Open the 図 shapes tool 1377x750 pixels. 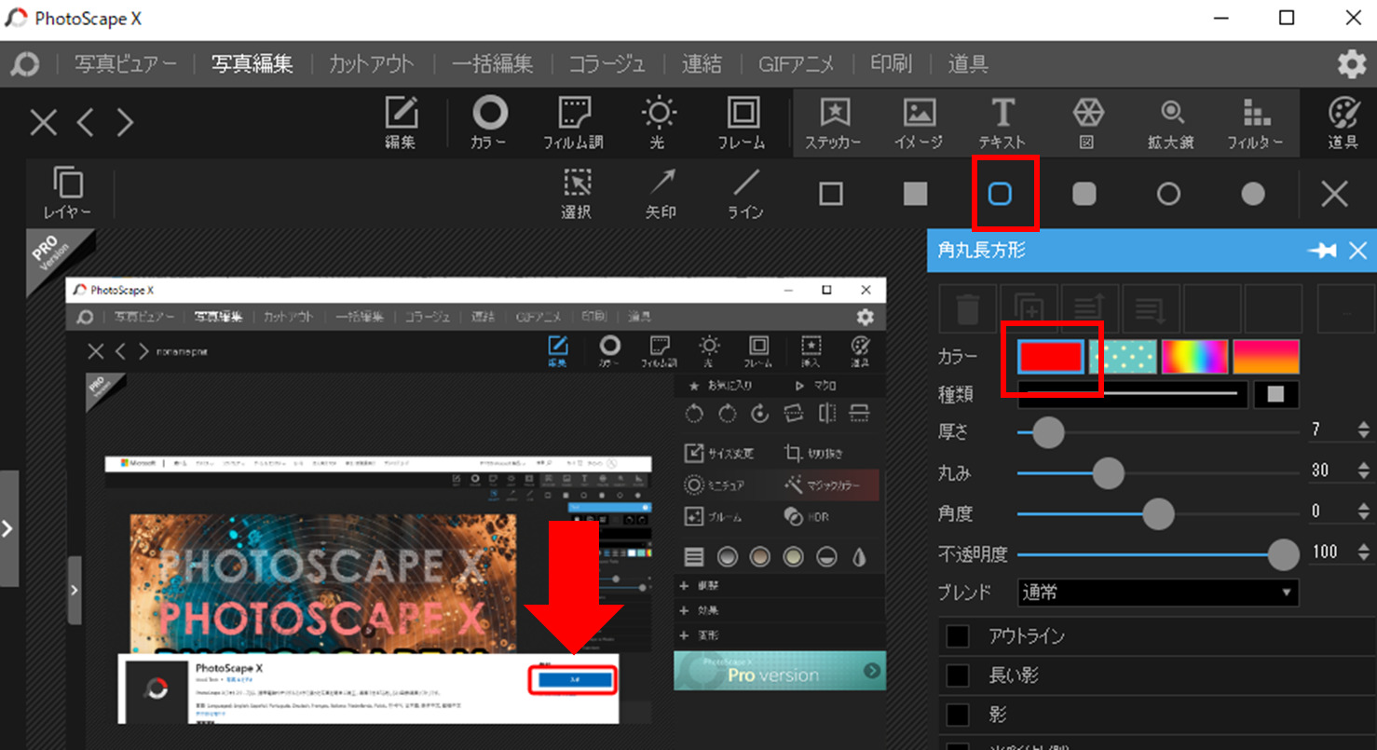pyautogui.click(x=1087, y=124)
